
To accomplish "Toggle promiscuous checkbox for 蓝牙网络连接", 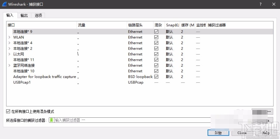I will (x=156, y=65).
